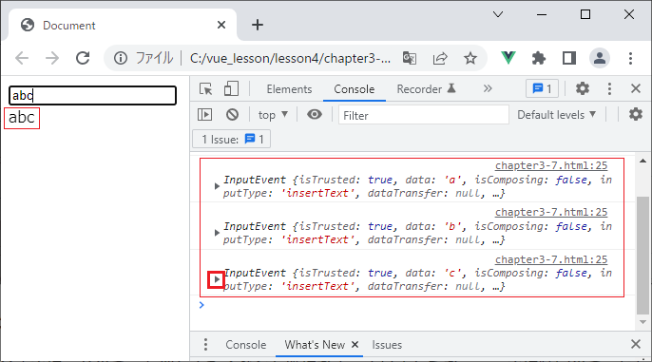Click the console Filter field
The width and height of the screenshot is (652, 362).
(424, 115)
